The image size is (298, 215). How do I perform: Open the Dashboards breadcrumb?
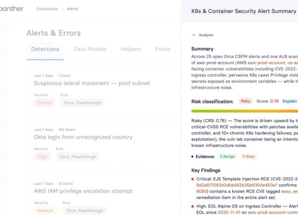click(x=47, y=9)
